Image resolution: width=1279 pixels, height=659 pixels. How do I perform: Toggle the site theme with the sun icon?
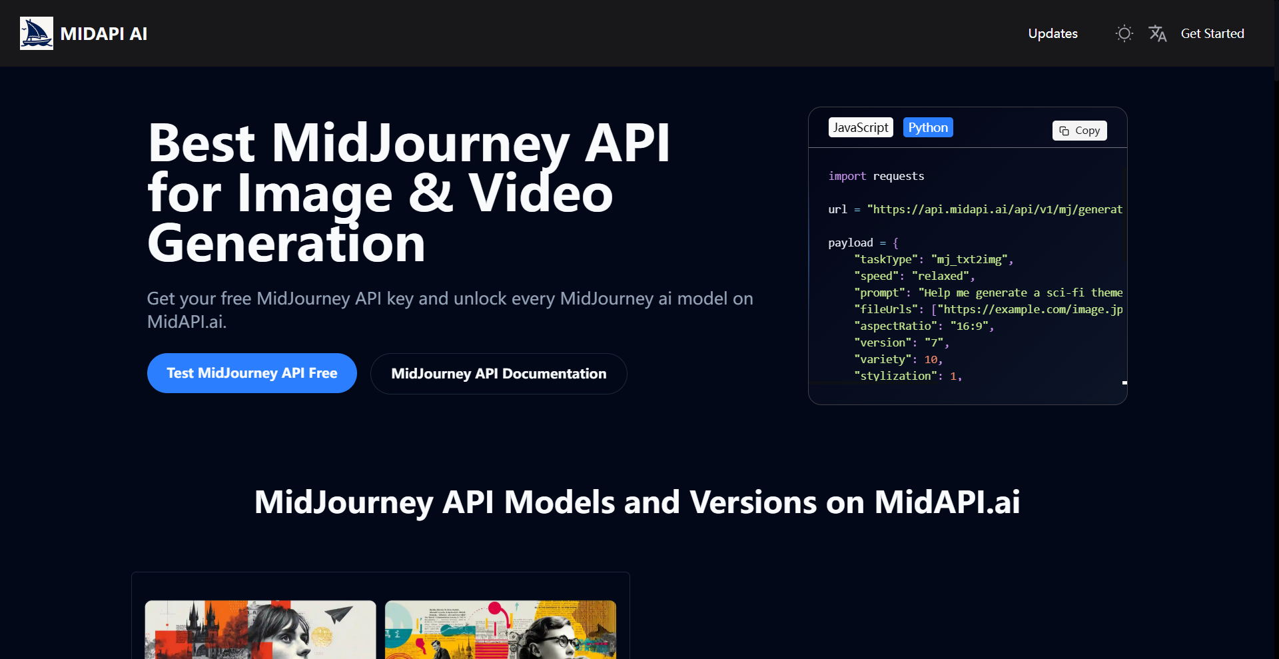1124,33
